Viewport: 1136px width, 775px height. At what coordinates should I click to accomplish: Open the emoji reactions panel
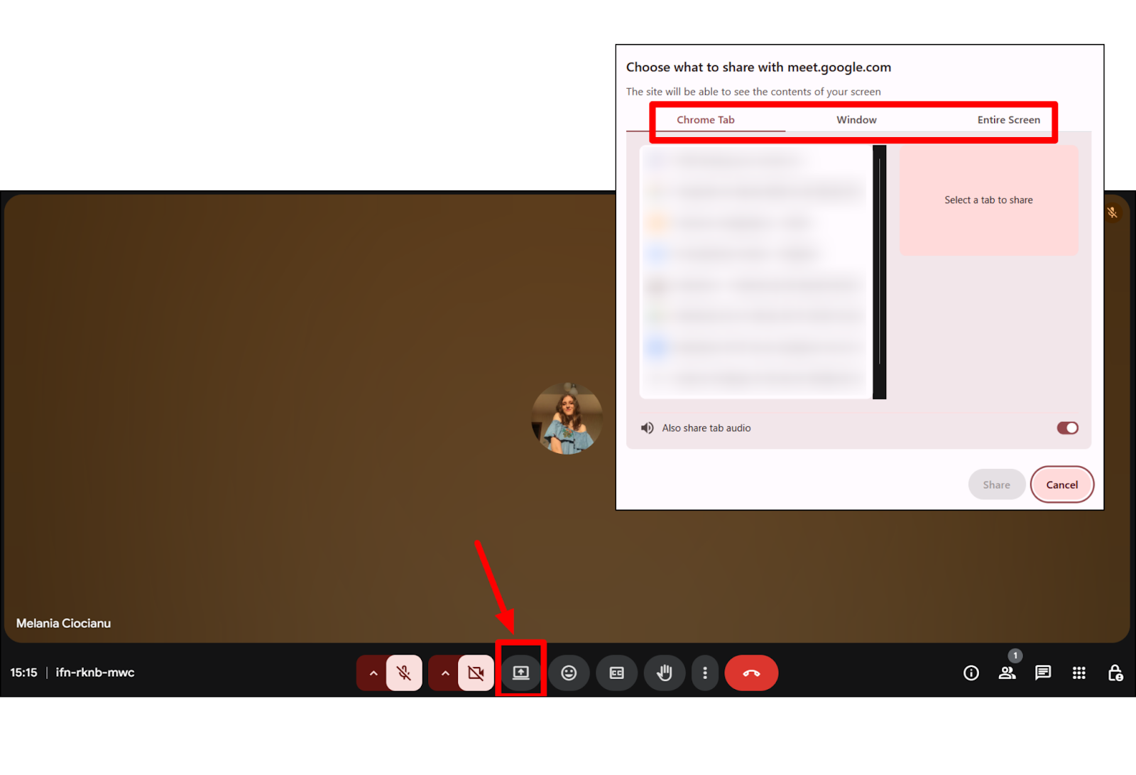point(569,673)
